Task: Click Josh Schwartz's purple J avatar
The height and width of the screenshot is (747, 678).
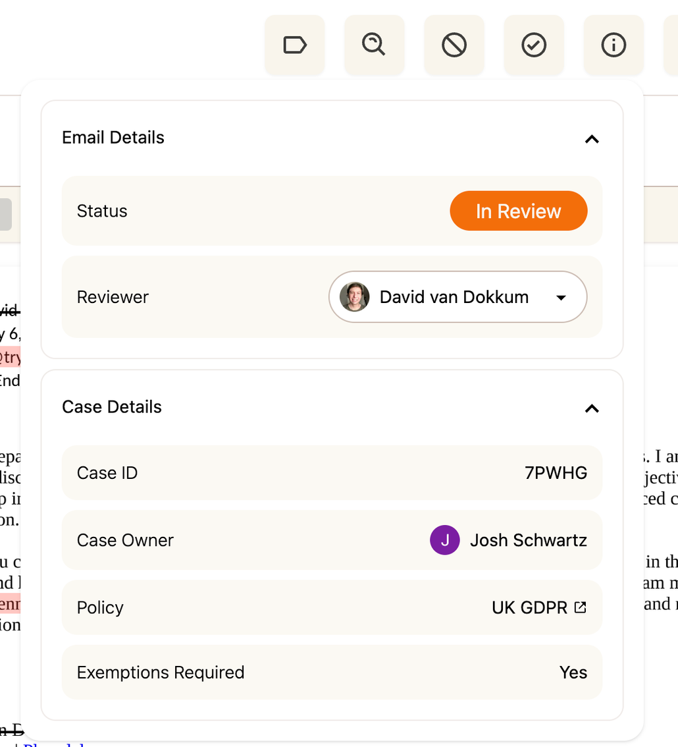Action: pyautogui.click(x=445, y=539)
